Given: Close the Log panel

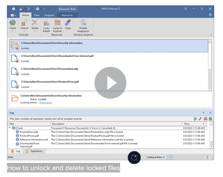Looking at the screenshot, I should [x=210, y=113].
